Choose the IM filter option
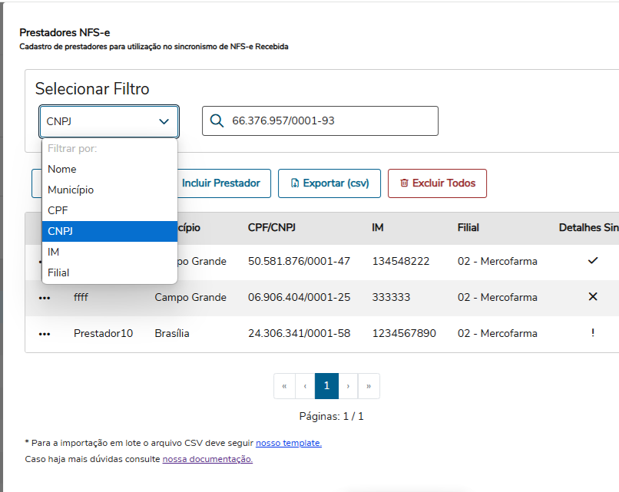Screen dimensions: 619x492 coord(54,252)
